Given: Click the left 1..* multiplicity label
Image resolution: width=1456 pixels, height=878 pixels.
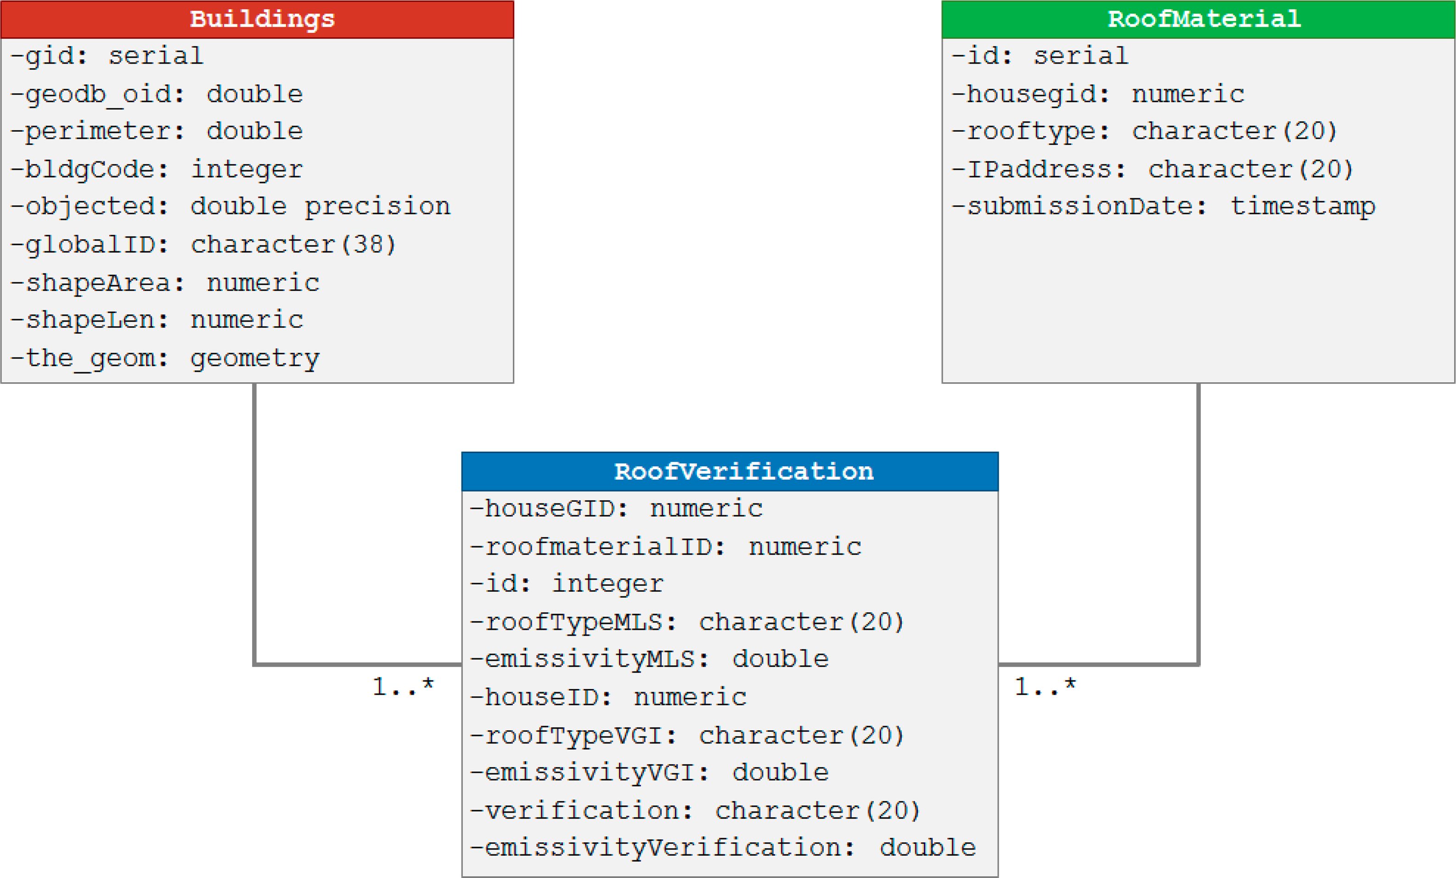Looking at the screenshot, I should (x=403, y=687).
